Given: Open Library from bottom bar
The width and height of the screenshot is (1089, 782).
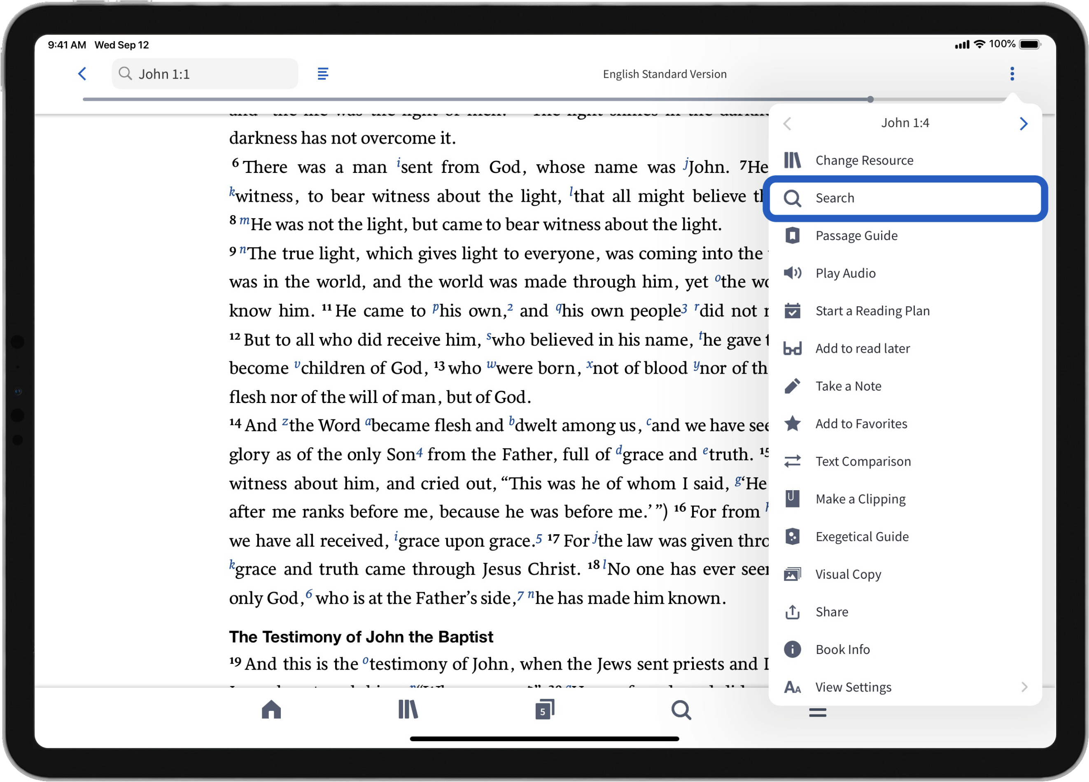Looking at the screenshot, I should tap(408, 710).
